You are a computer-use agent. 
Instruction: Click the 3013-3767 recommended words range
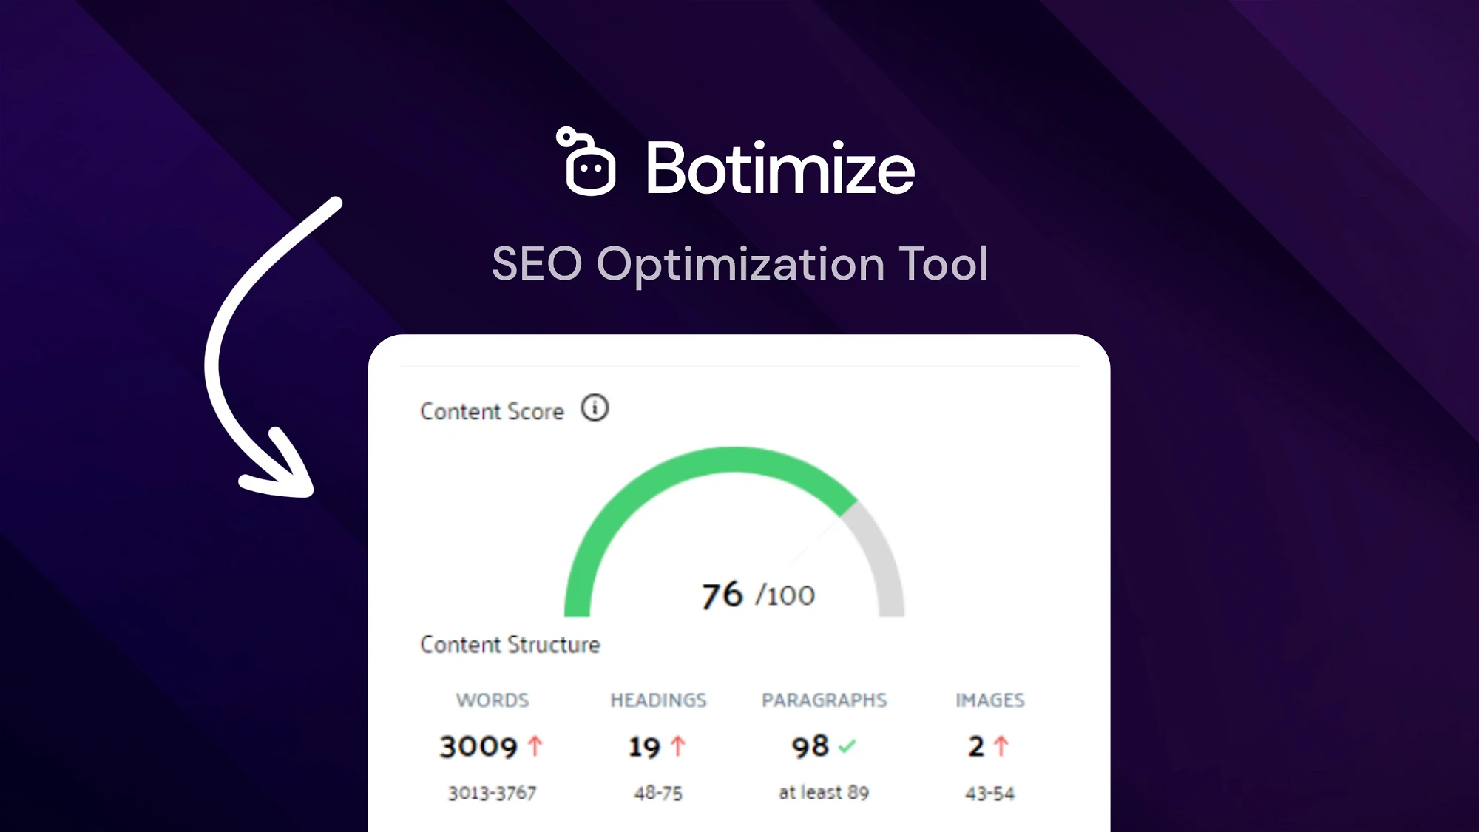[x=493, y=793]
